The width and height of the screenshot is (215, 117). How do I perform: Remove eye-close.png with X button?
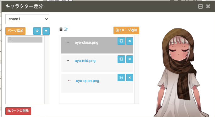[130, 41]
